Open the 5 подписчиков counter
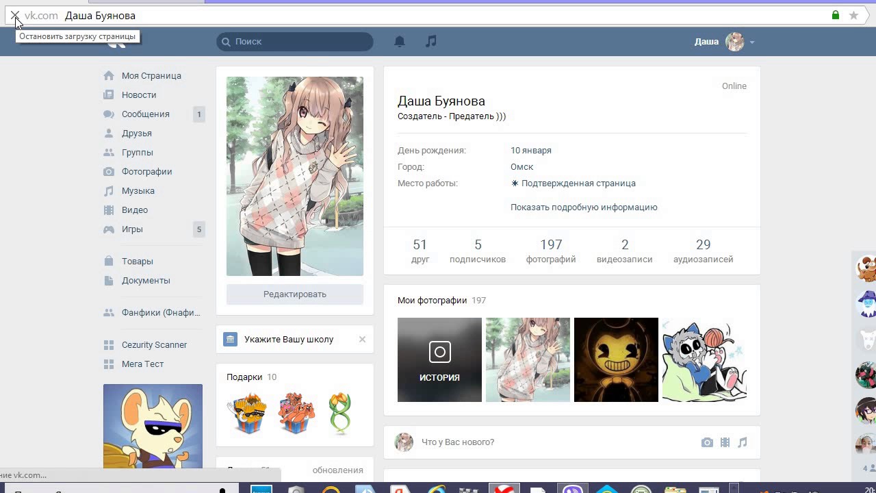The width and height of the screenshot is (876, 493). (x=478, y=251)
